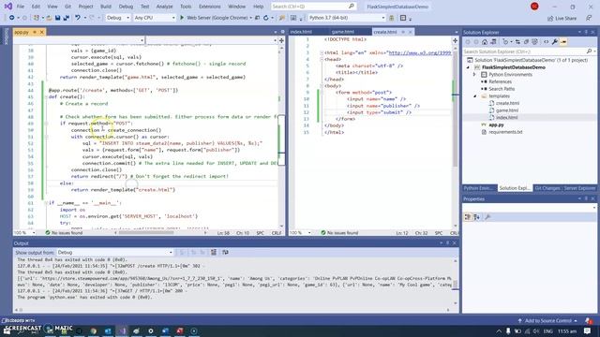
Task: Collapse the create() function outline in app.py
Action: click(x=46, y=97)
